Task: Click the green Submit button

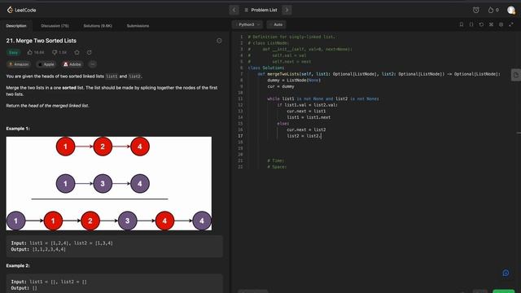Action: (504, 291)
